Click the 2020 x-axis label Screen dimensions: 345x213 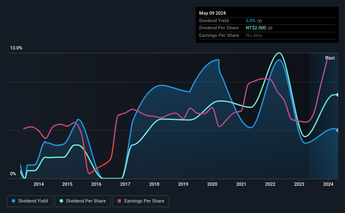click(x=212, y=184)
